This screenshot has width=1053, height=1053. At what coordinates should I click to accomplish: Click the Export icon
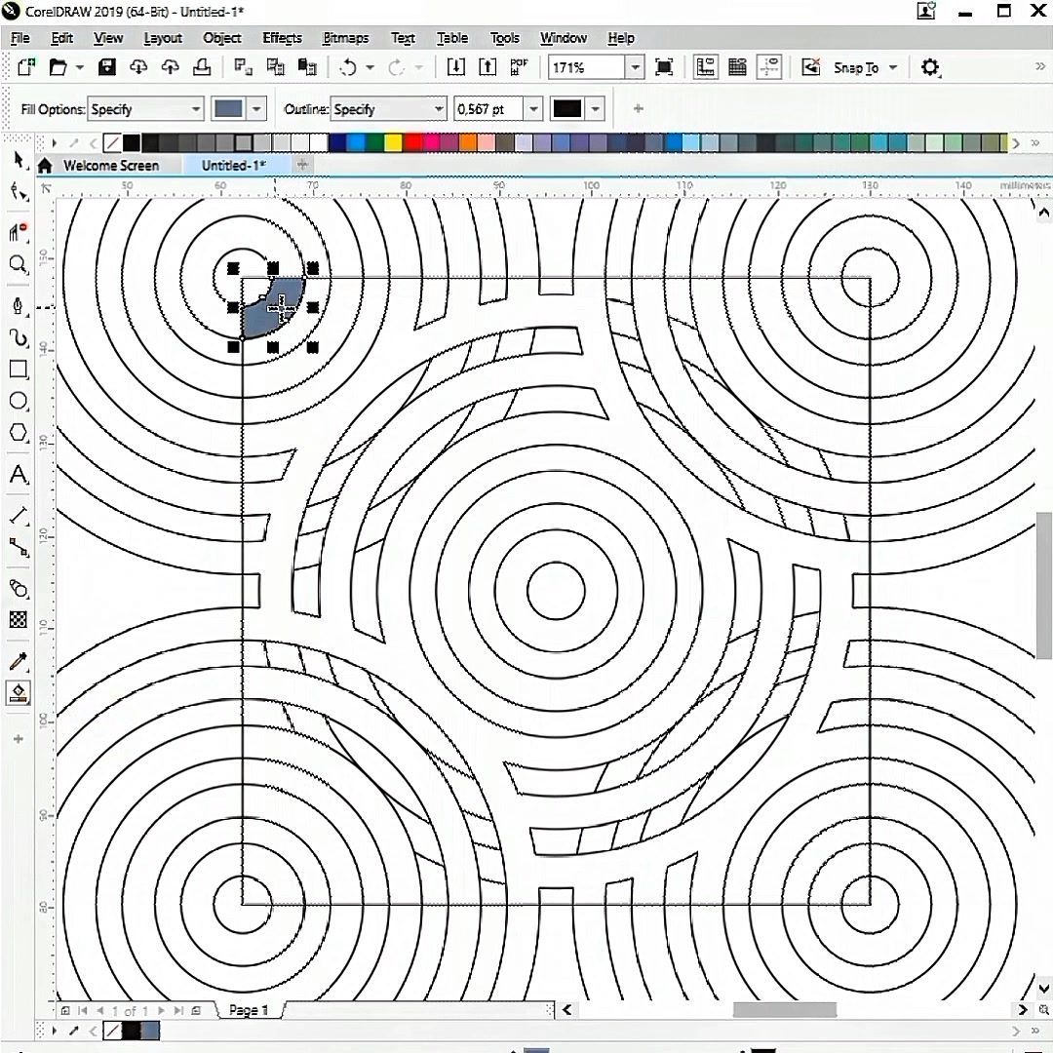487,67
